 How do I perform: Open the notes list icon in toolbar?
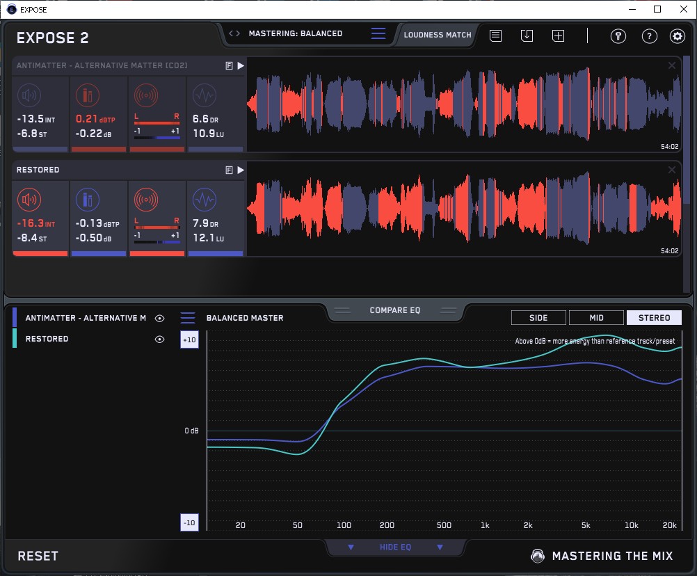[496, 35]
